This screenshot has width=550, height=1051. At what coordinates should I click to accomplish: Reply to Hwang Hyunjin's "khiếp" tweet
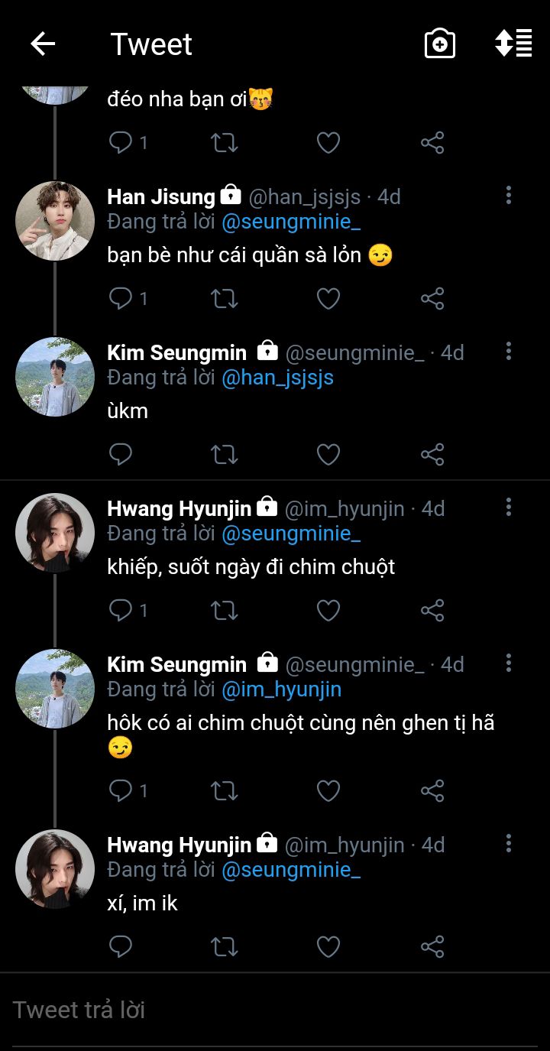[x=121, y=610]
